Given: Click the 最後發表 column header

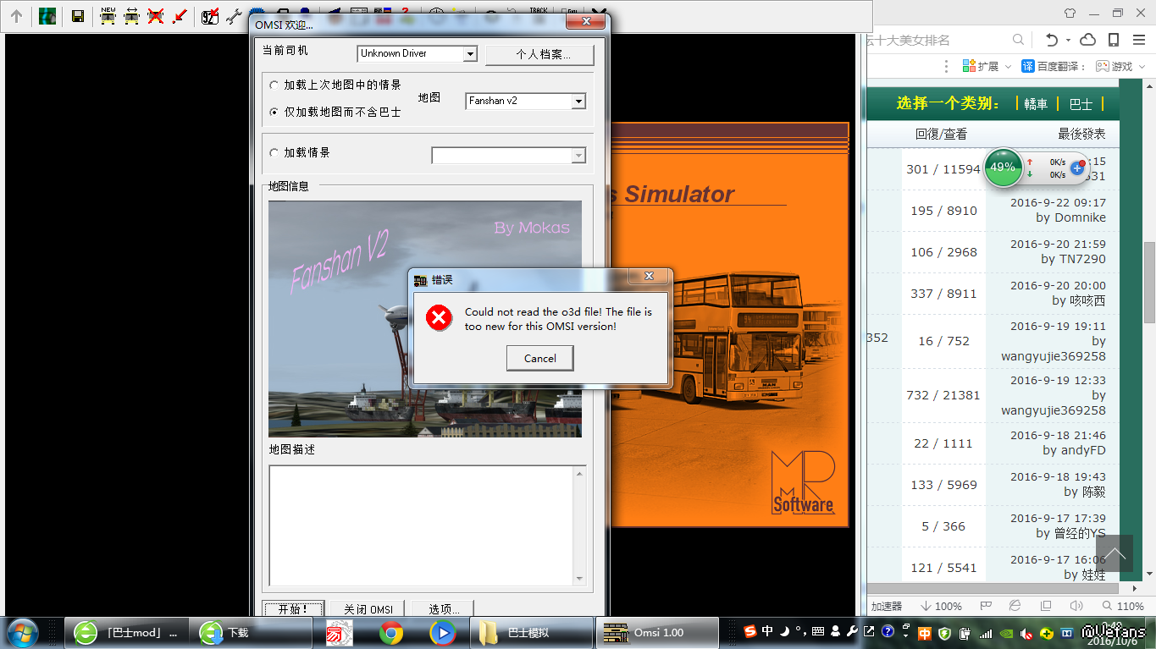Looking at the screenshot, I should tap(1081, 134).
